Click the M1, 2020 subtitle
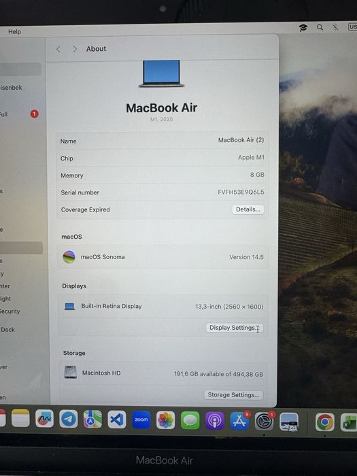The width and height of the screenshot is (357, 476). click(x=162, y=119)
